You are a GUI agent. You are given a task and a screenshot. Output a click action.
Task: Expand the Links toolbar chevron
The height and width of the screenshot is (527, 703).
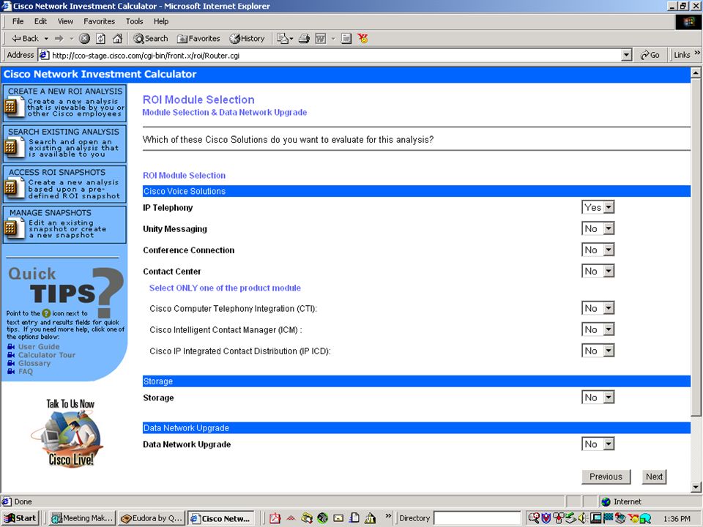[697, 53]
